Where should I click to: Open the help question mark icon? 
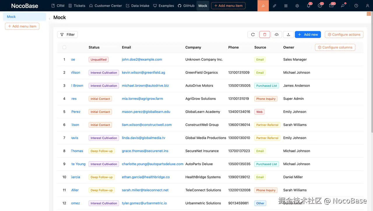point(356,6)
